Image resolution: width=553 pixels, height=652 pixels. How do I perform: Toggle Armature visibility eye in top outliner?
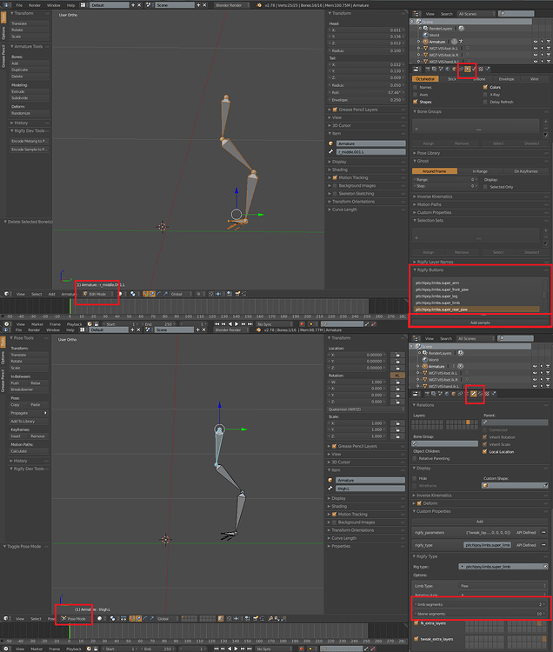(536, 42)
